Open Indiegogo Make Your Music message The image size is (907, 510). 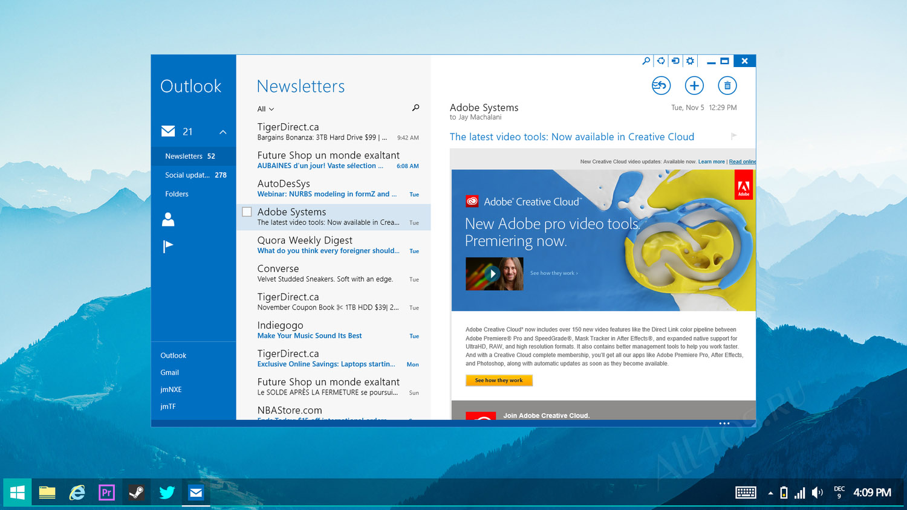point(333,330)
